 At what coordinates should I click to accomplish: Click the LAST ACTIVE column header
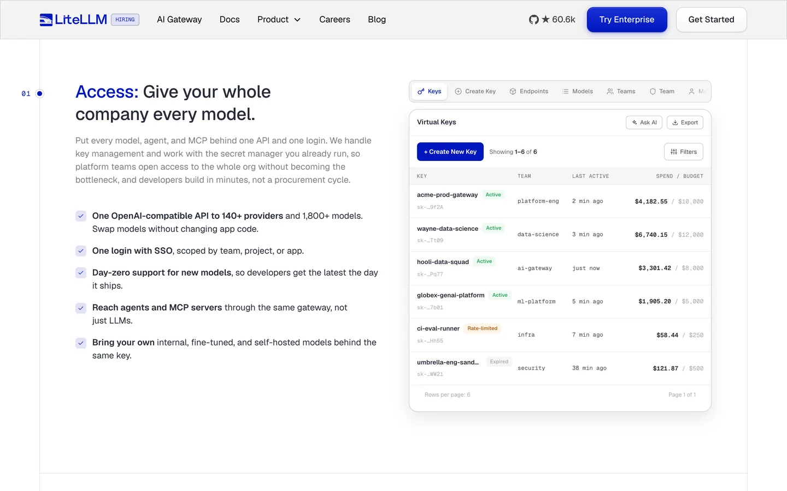590,176
